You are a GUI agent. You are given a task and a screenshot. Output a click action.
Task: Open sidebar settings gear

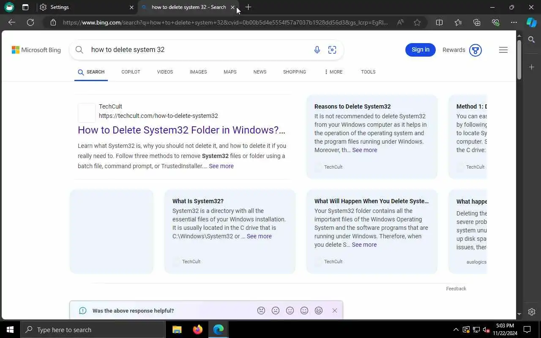coord(532,312)
